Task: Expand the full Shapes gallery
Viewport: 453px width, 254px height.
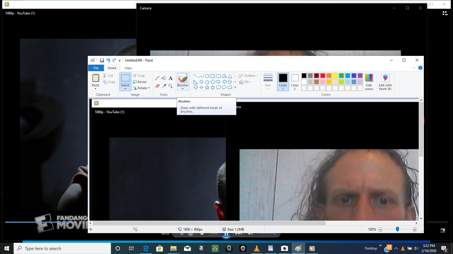Action: [x=235, y=87]
